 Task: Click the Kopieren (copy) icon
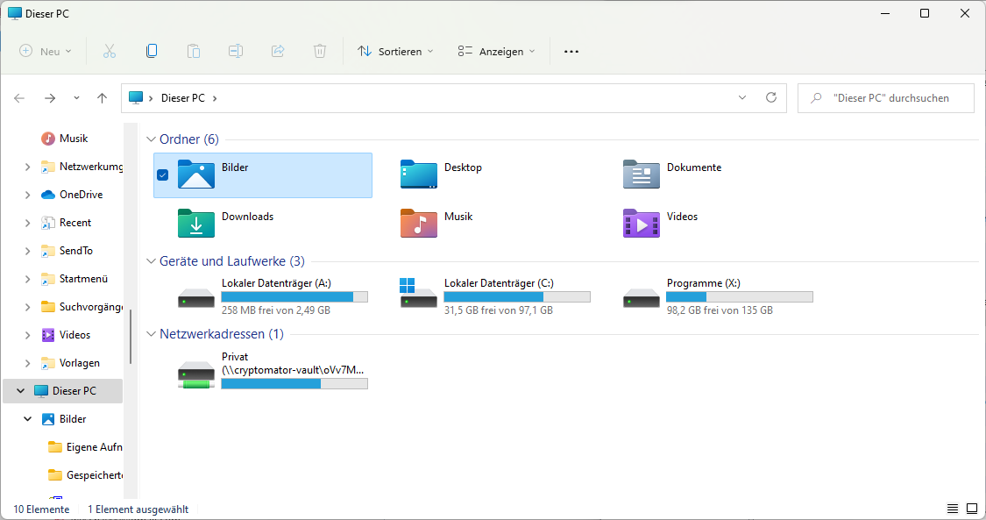click(x=151, y=51)
